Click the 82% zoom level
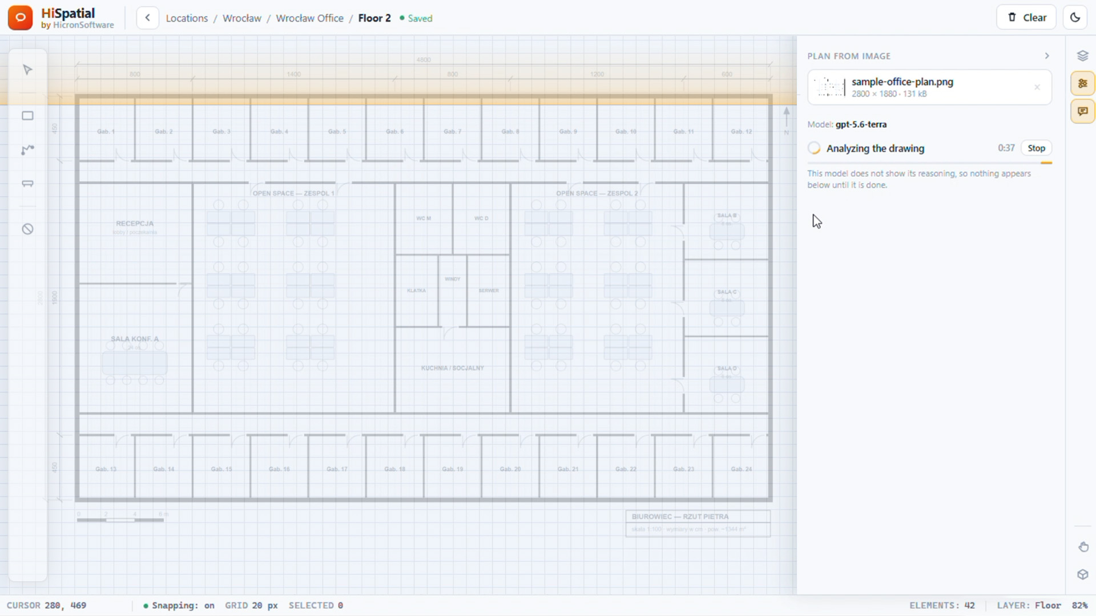The height and width of the screenshot is (616, 1096). pos(1079,606)
